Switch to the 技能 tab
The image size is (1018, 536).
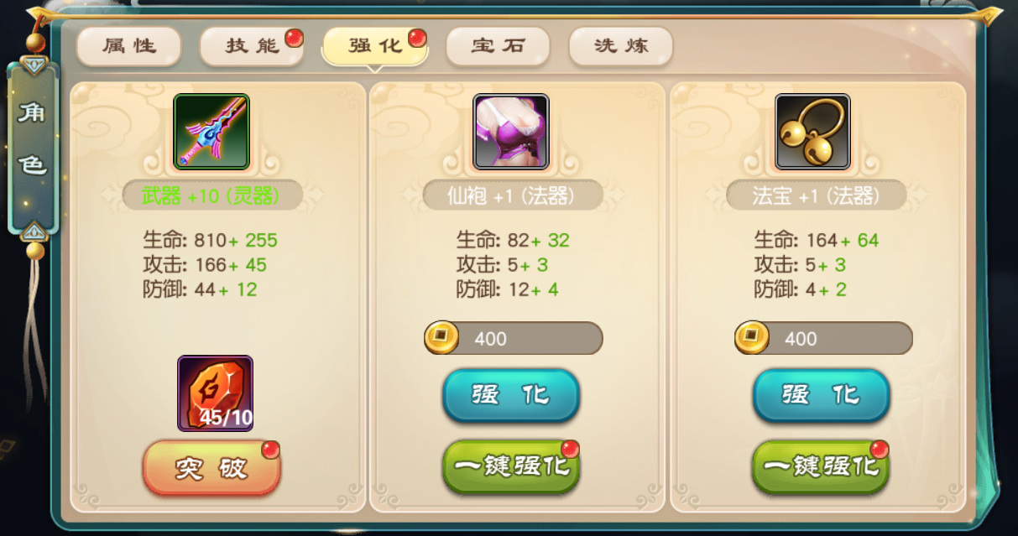252,46
